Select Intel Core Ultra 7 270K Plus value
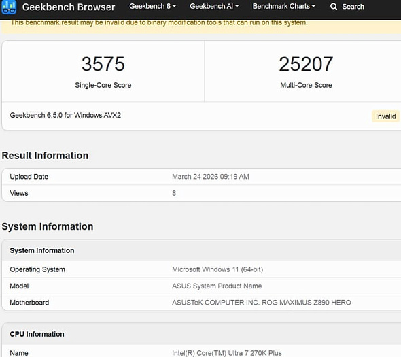Viewport: 401px width, 357px height. tap(227, 353)
